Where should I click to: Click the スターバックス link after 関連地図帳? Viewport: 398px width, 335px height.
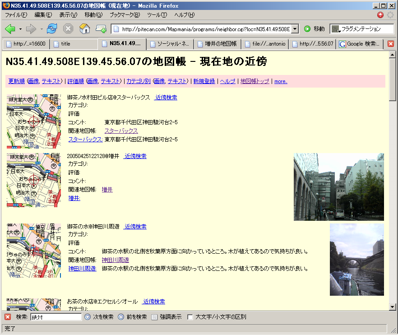pyautogui.click(x=121, y=131)
